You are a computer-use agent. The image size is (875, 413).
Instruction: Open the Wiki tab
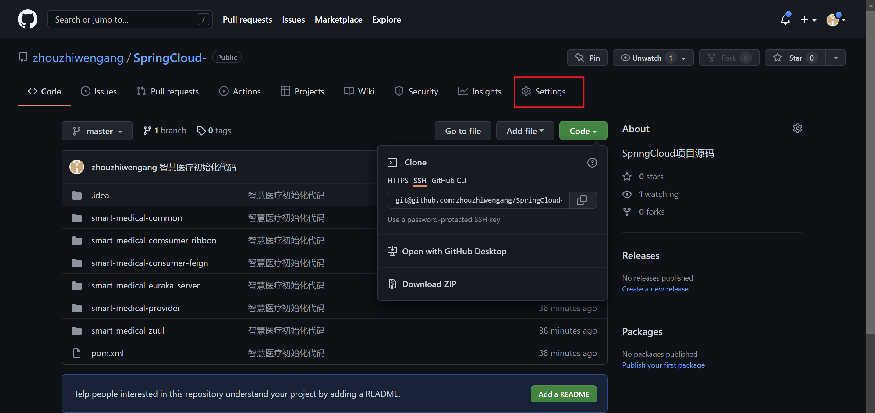[359, 91]
